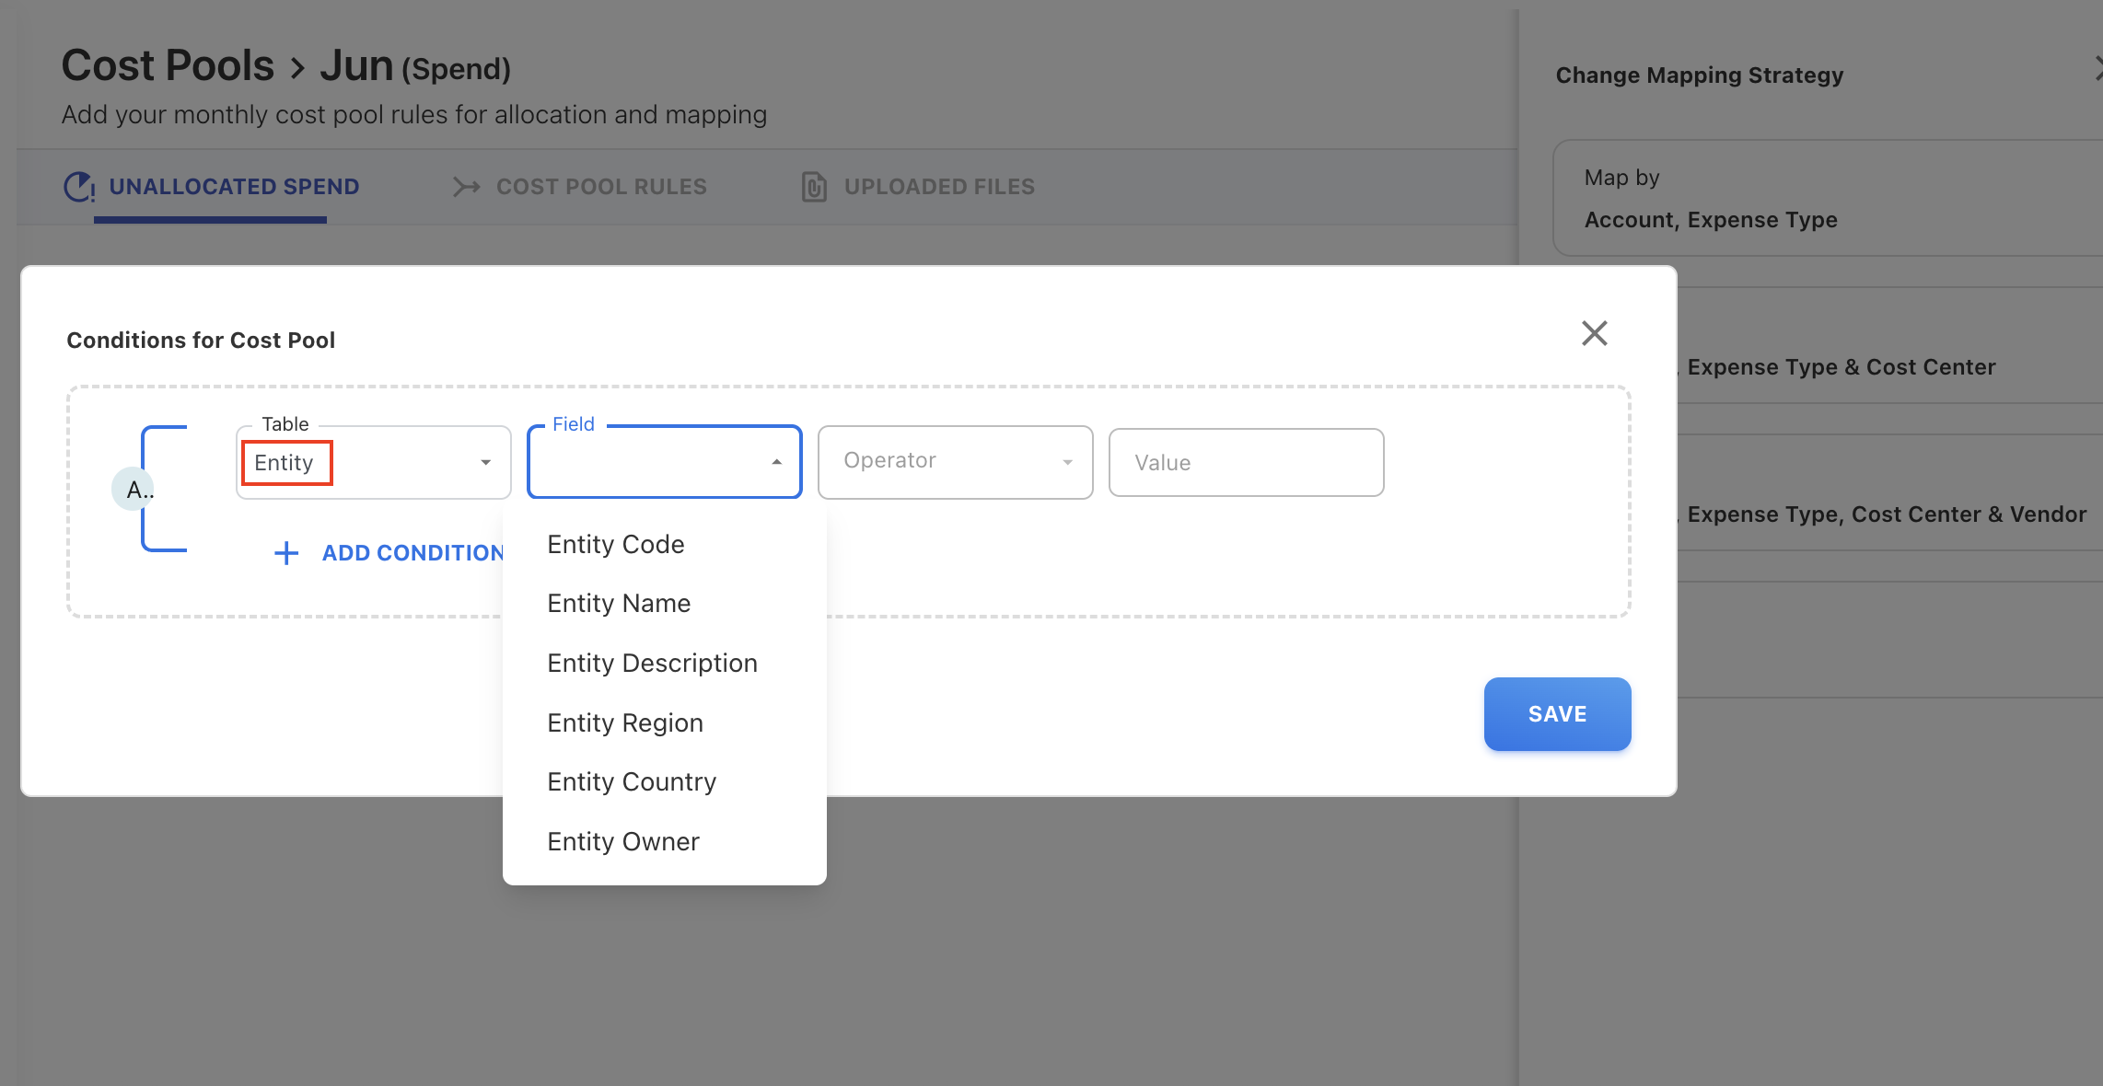Expand the Table dropdown arrow
The height and width of the screenshot is (1086, 2103).
click(485, 462)
